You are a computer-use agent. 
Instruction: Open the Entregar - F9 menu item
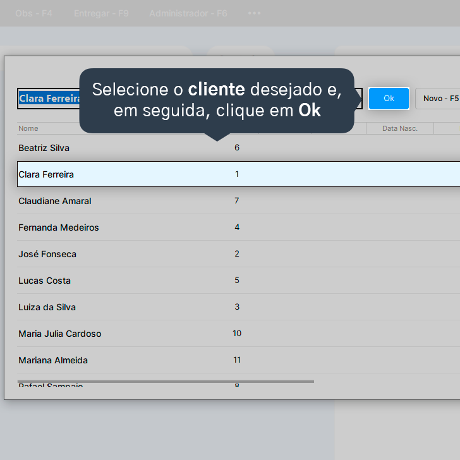pos(101,13)
